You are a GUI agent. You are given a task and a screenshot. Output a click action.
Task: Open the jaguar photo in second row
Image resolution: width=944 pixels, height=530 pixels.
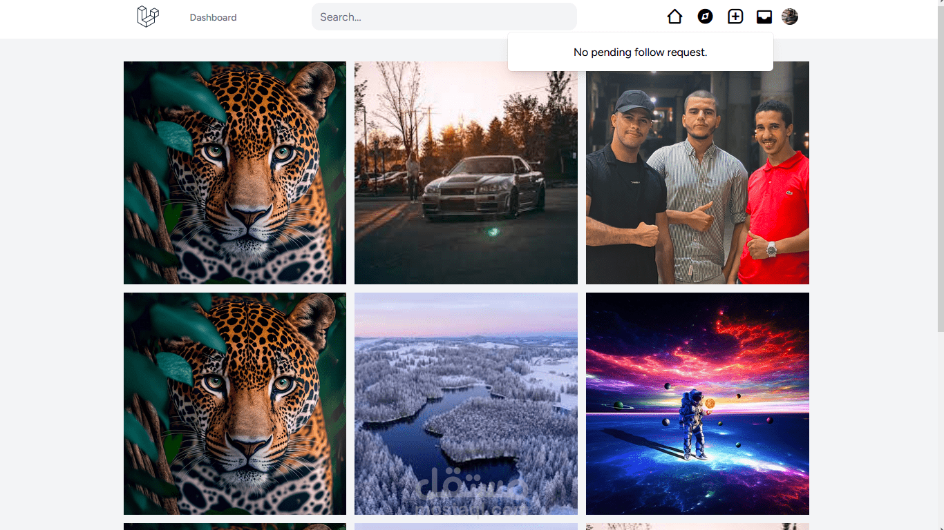(235, 404)
